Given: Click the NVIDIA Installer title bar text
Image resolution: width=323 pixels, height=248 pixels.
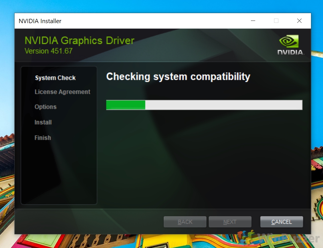Looking at the screenshot, I should point(40,21).
